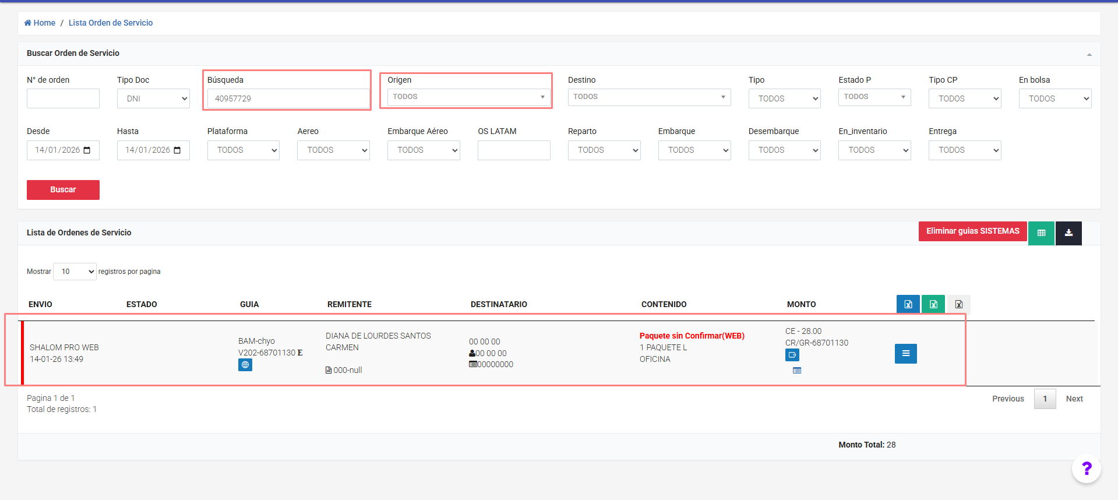Image resolution: width=1118 pixels, height=500 pixels.
Task: Click the Eliminar guias SISTEMAS button
Action: pos(972,231)
